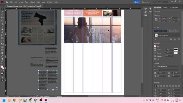Select the Gradient Swatch tool
This screenshot has height=103, width=183.
[x=2, y=47]
